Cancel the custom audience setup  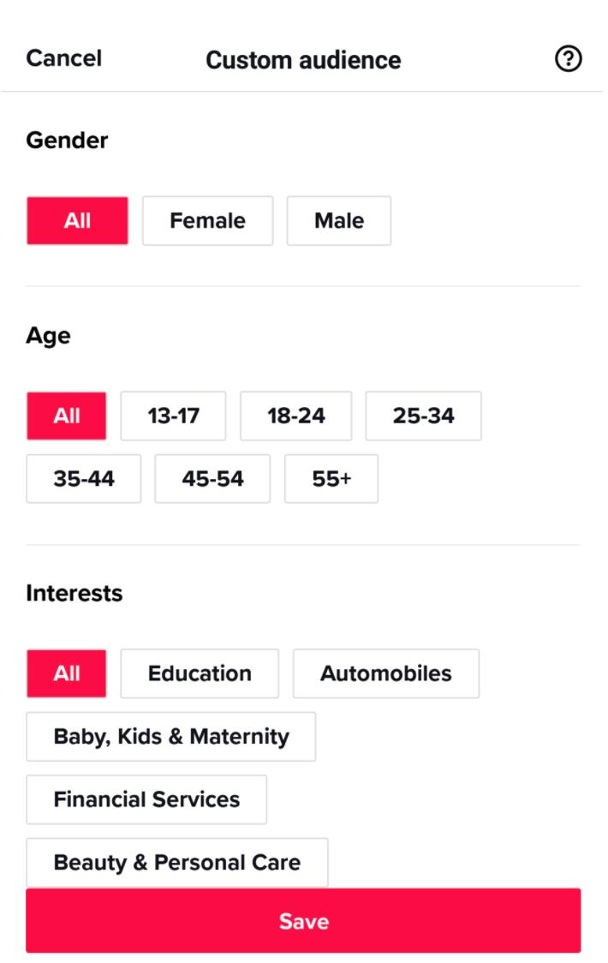(63, 58)
